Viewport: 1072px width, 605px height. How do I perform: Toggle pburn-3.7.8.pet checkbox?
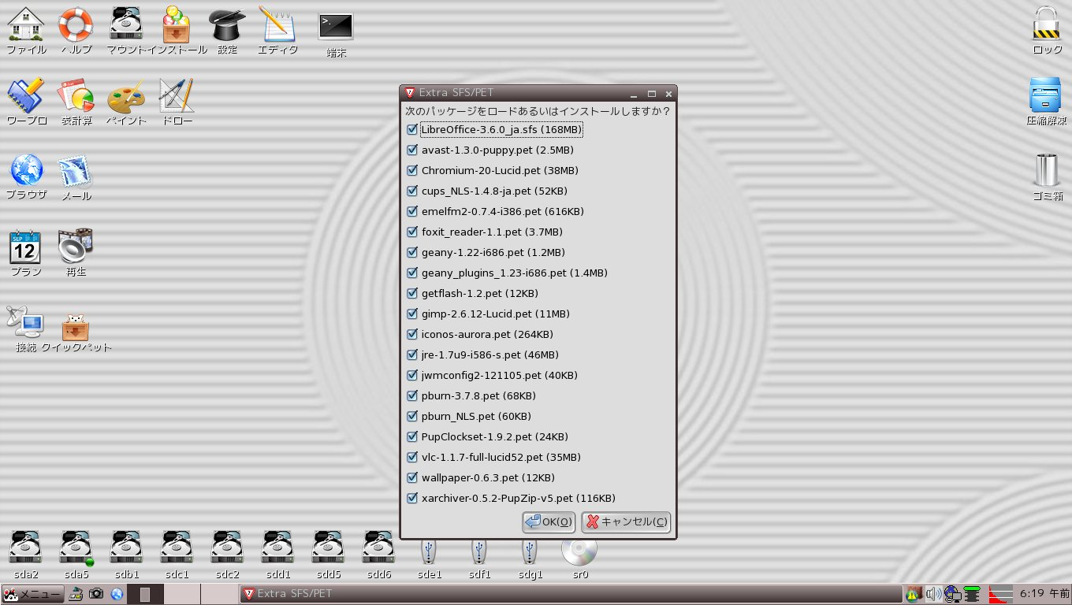tap(412, 395)
